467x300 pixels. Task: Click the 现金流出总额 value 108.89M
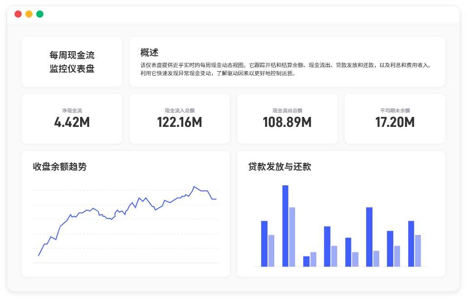click(287, 122)
